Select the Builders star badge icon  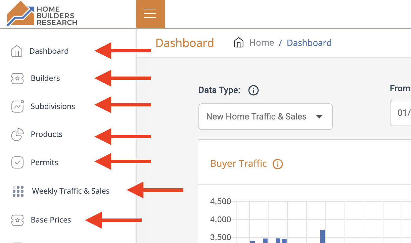(17, 78)
